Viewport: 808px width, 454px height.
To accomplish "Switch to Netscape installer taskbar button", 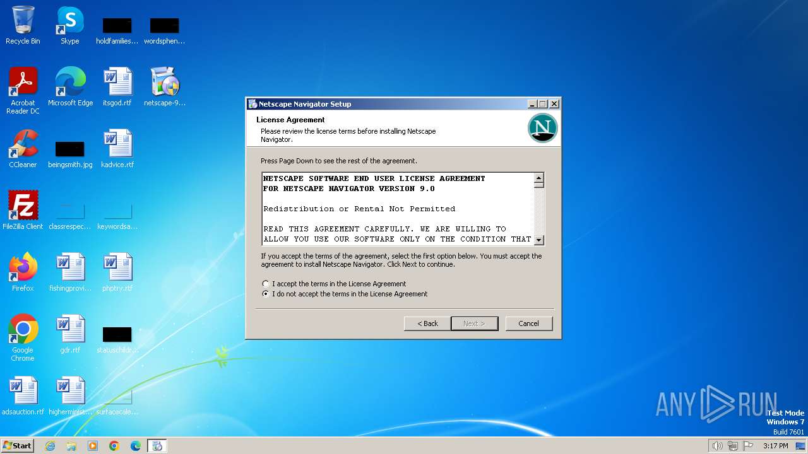I will 157,446.
